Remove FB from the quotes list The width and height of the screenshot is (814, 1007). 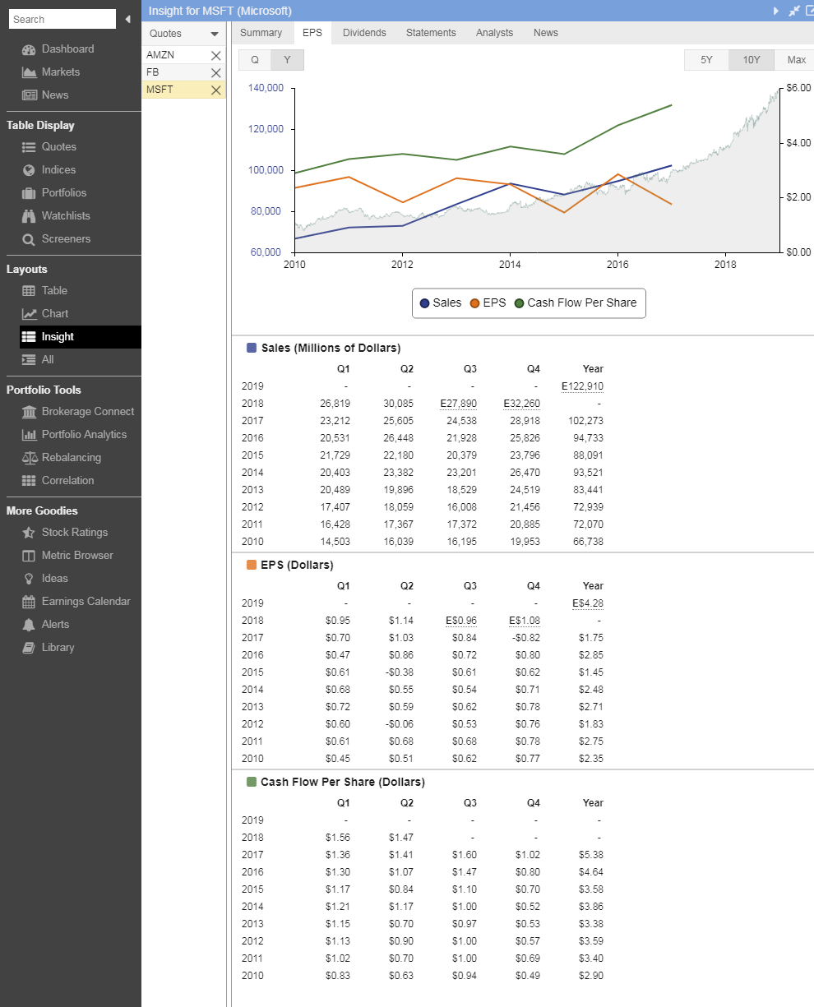click(216, 73)
